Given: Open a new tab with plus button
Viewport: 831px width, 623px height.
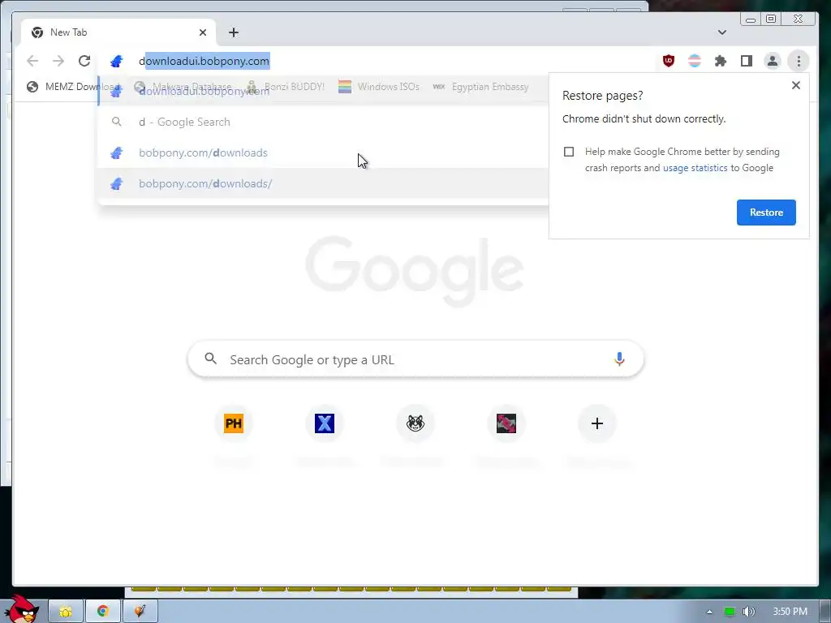Looking at the screenshot, I should [234, 32].
